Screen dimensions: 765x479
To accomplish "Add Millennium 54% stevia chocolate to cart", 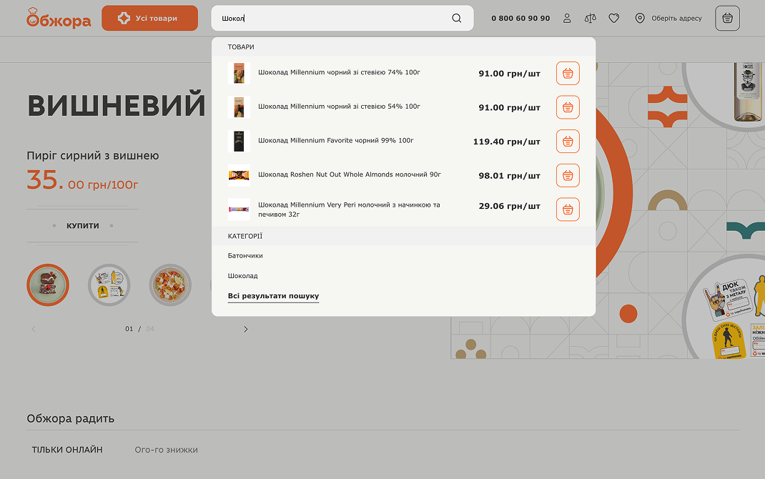I will (x=568, y=107).
